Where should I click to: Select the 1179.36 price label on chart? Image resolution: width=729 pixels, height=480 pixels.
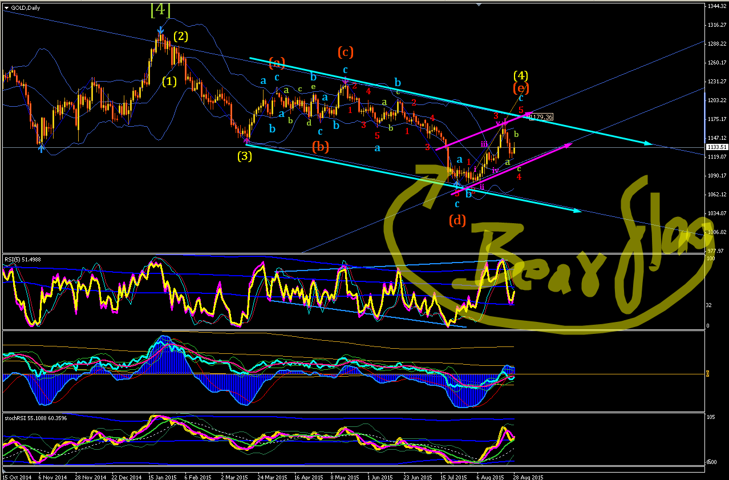541,117
